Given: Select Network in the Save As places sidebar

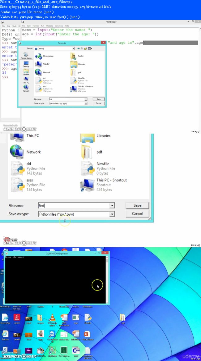Looking at the screenshot, I should [26, 89].
